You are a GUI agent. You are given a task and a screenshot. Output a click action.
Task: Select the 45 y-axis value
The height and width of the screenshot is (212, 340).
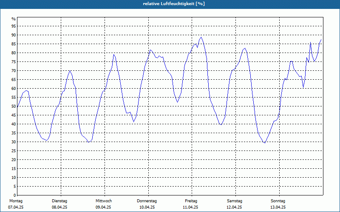(14, 115)
